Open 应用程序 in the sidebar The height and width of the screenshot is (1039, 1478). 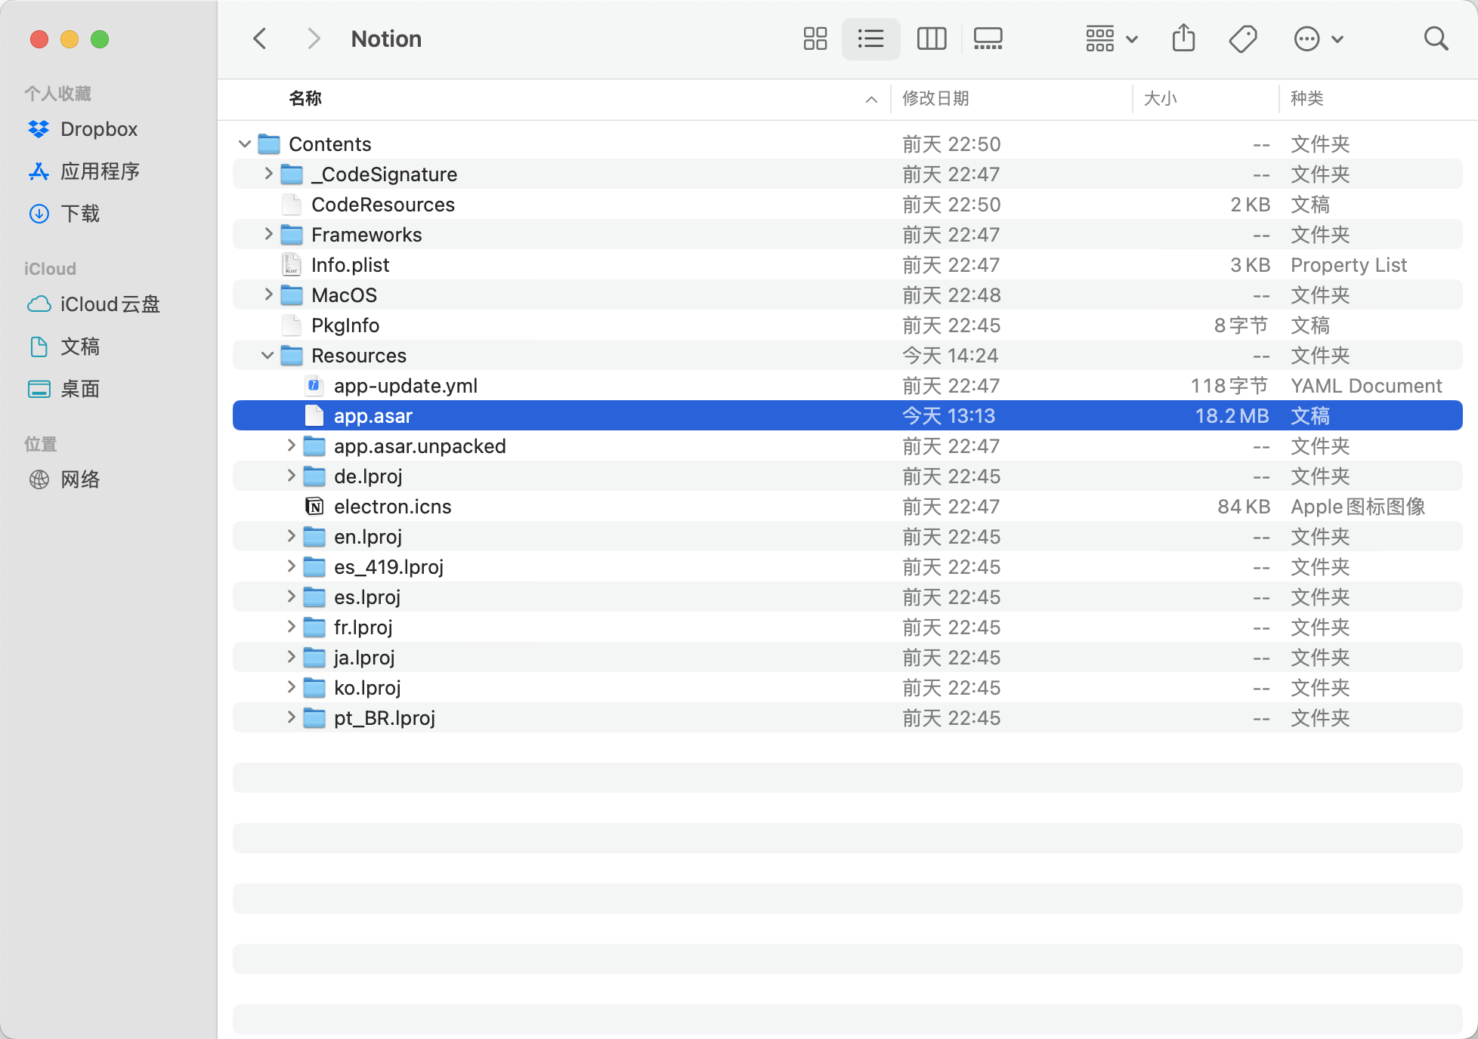pos(100,171)
